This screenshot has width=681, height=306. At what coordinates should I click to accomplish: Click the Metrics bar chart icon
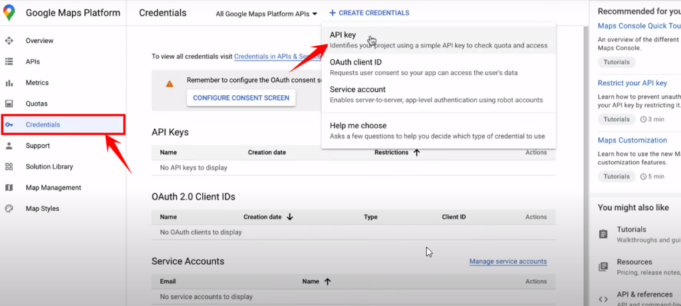click(9, 82)
